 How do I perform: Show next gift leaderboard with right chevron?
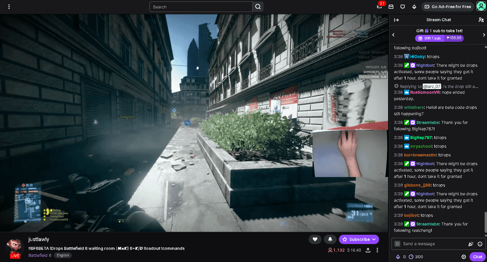(x=484, y=35)
